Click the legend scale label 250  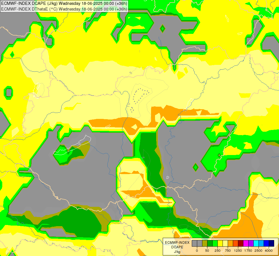217,251
